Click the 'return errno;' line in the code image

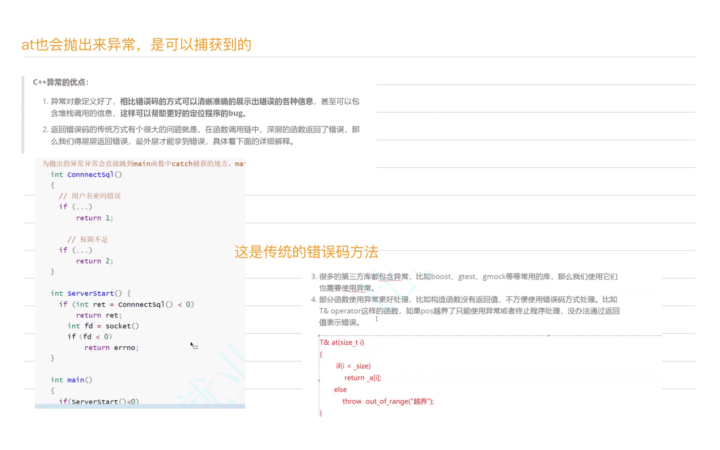[x=111, y=348]
